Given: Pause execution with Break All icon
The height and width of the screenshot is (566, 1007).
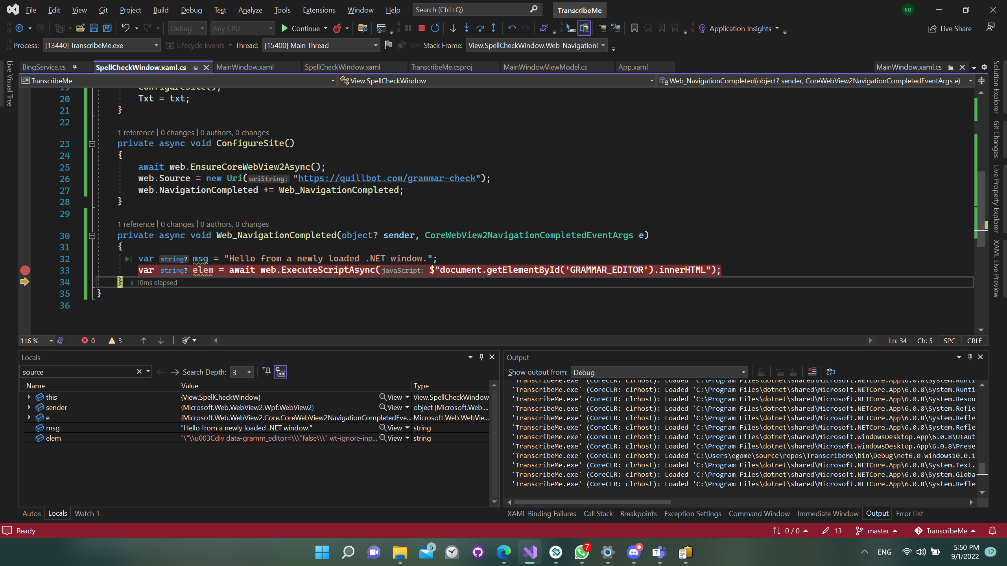Looking at the screenshot, I should [408, 28].
